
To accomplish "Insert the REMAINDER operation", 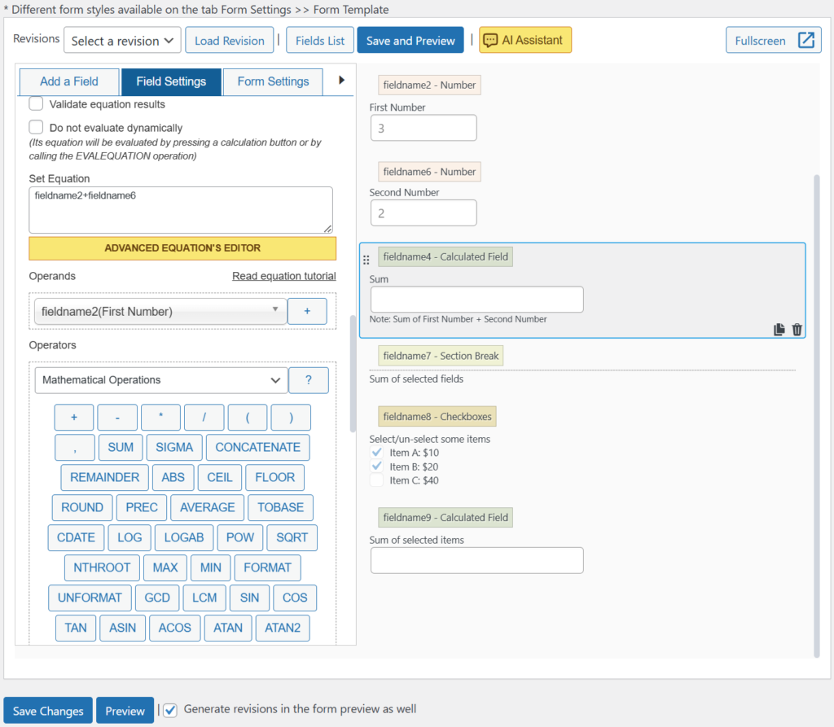I will pos(105,478).
